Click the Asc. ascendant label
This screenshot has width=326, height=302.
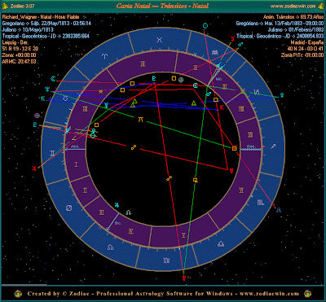(x=74, y=146)
